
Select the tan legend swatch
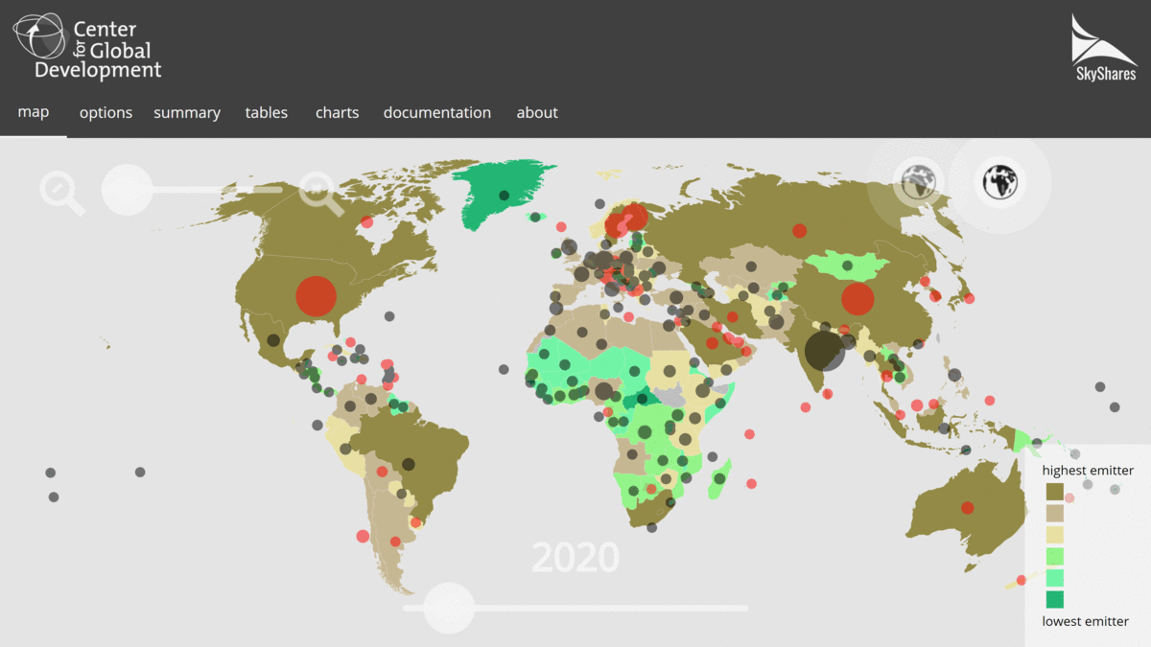click(x=1054, y=514)
